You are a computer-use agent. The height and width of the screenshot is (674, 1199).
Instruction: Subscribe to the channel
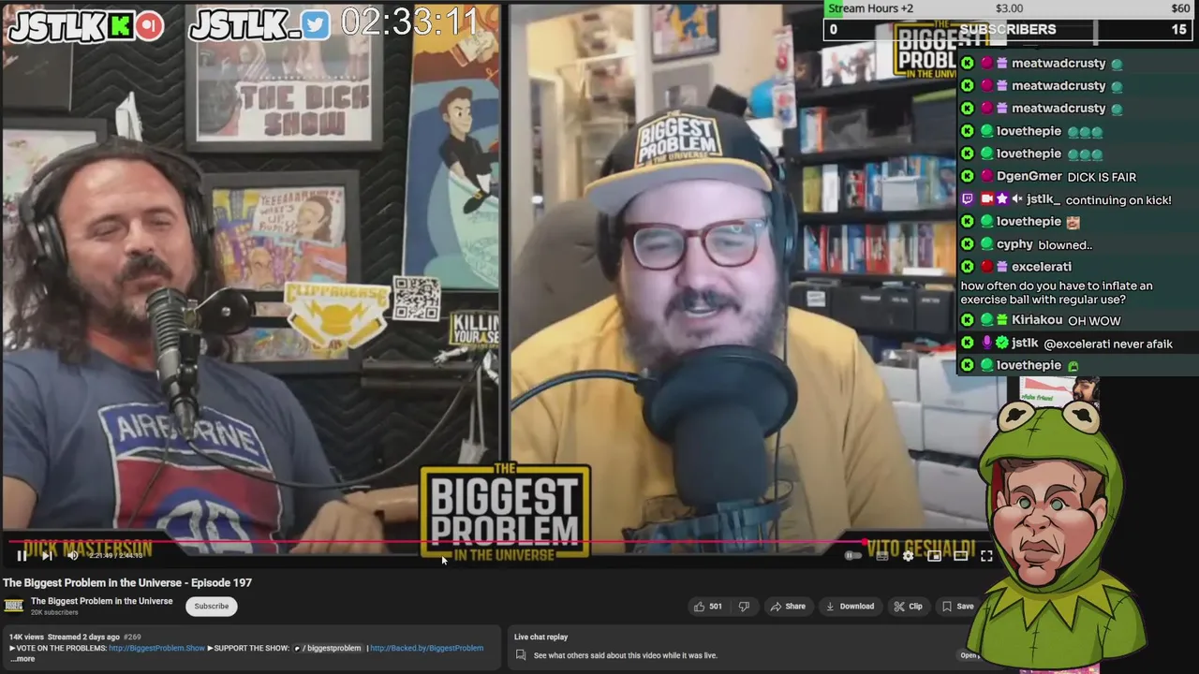click(211, 606)
